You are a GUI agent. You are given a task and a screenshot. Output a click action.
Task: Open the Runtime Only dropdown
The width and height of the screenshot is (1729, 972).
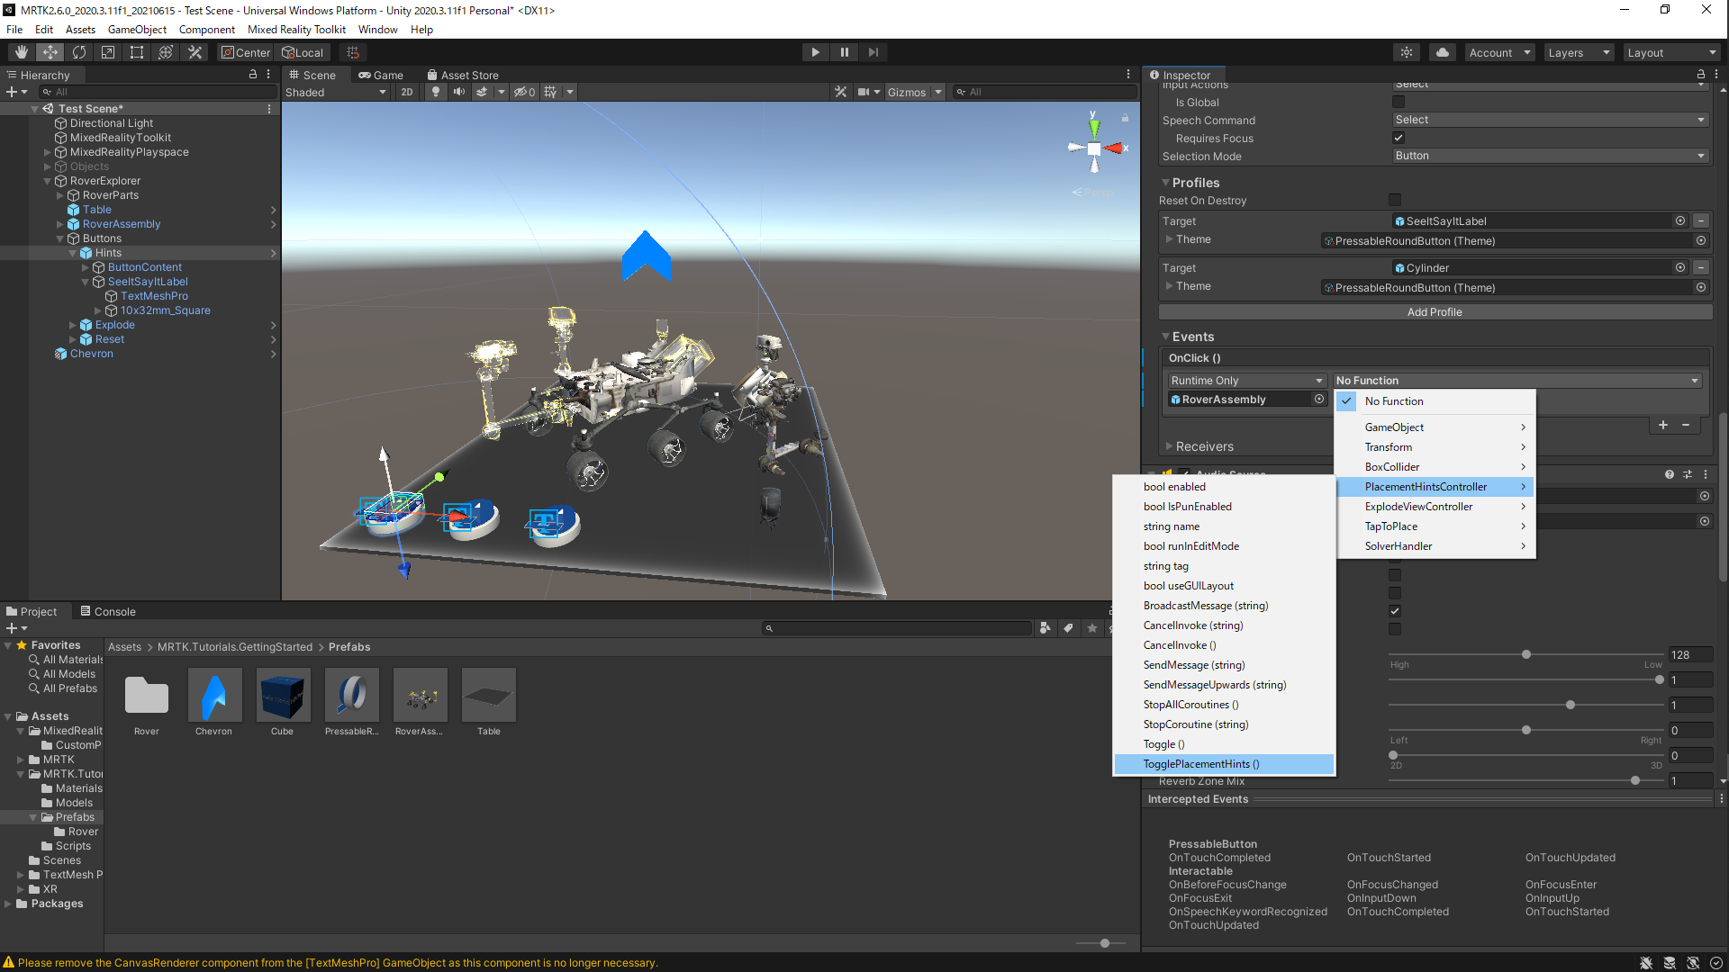pos(1246,381)
